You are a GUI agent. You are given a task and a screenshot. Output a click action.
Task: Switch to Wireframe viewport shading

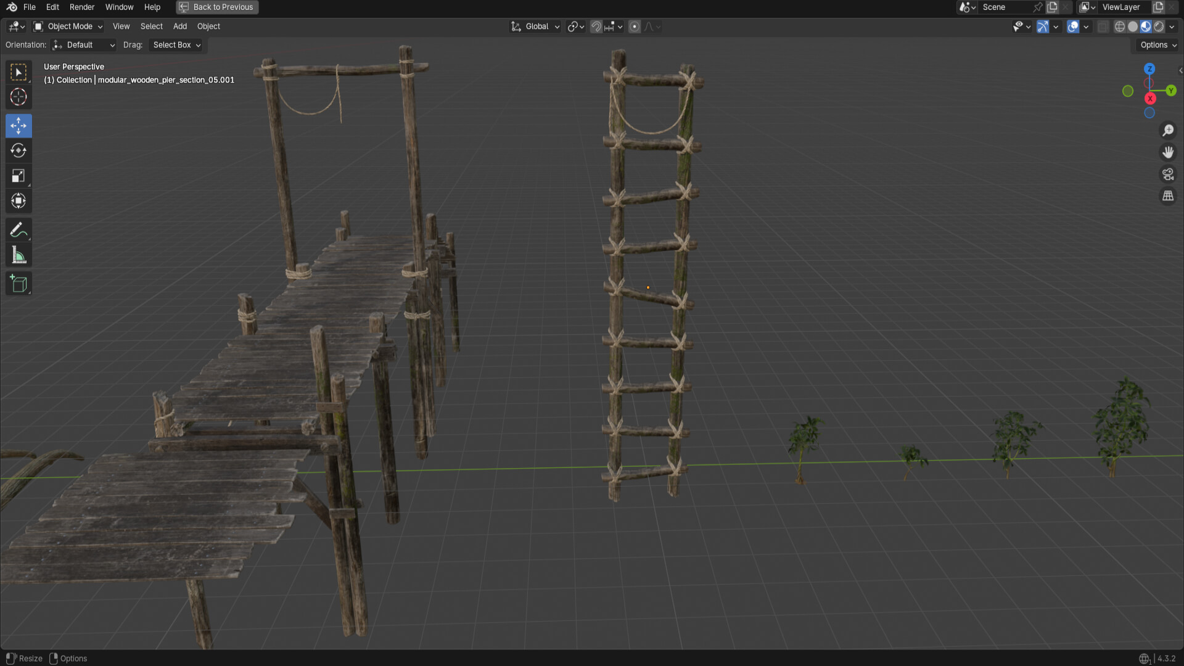tap(1120, 27)
